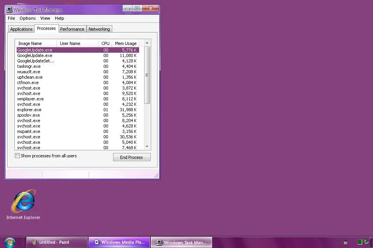Select mspaint.exe process
This screenshot has height=248, width=373.
pos(78,131)
